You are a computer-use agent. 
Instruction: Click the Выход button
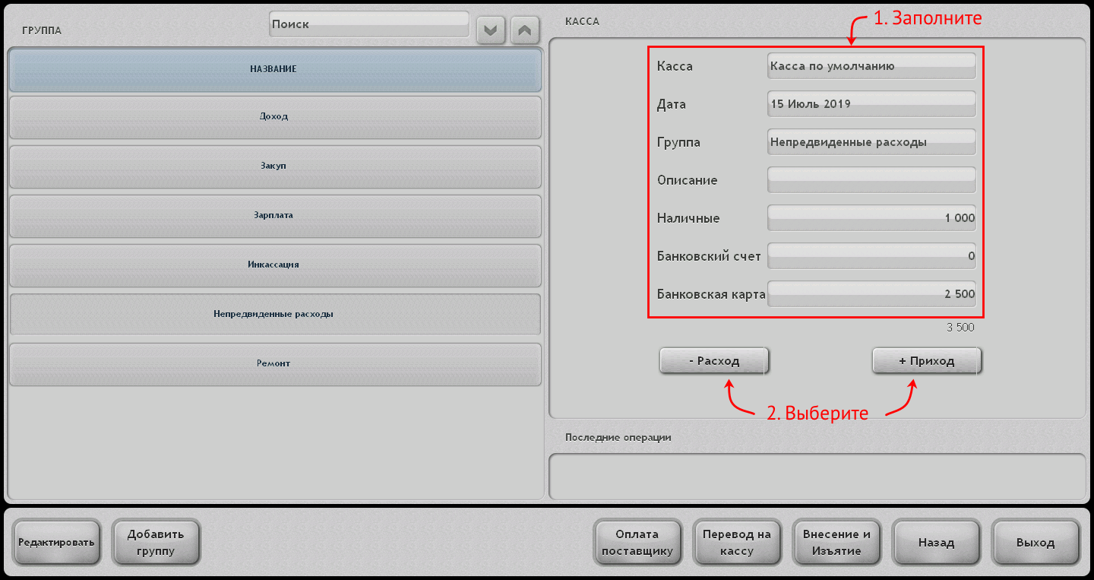click(1036, 543)
